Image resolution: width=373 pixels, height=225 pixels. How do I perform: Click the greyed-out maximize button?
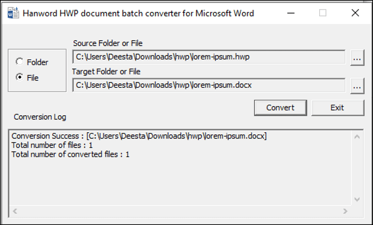click(x=322, y=13)
